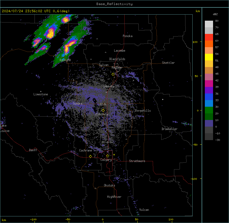This screenshot has width=229, height=223.
Task: Click the yellow diamond marker above Calgary label
Action: 108,156
